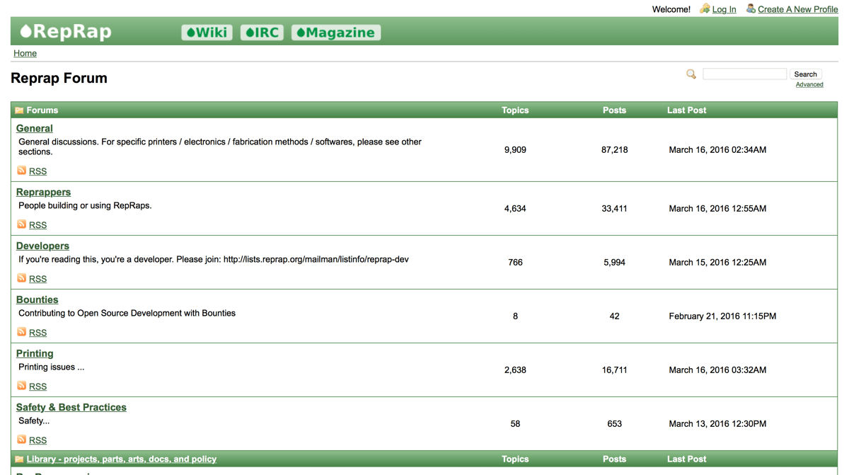The width and height of the screenshot is (849, 475).
Task: Click the folder icon beside Forums header
Action: coord(19,110)
